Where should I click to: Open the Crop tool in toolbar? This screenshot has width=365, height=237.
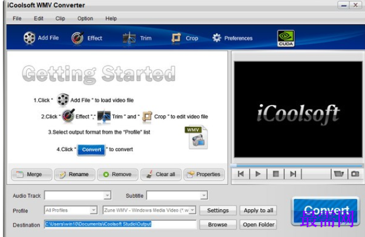click(185, 38)
